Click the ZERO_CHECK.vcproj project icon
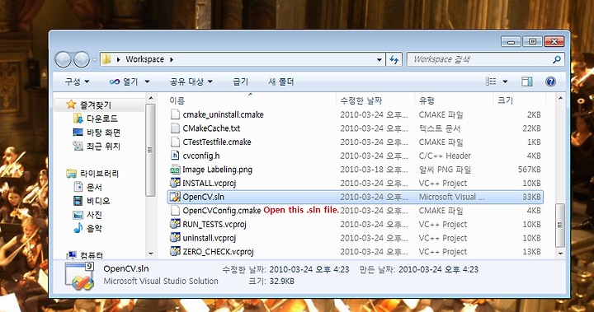The image size is (594, 312). [175, 251]
